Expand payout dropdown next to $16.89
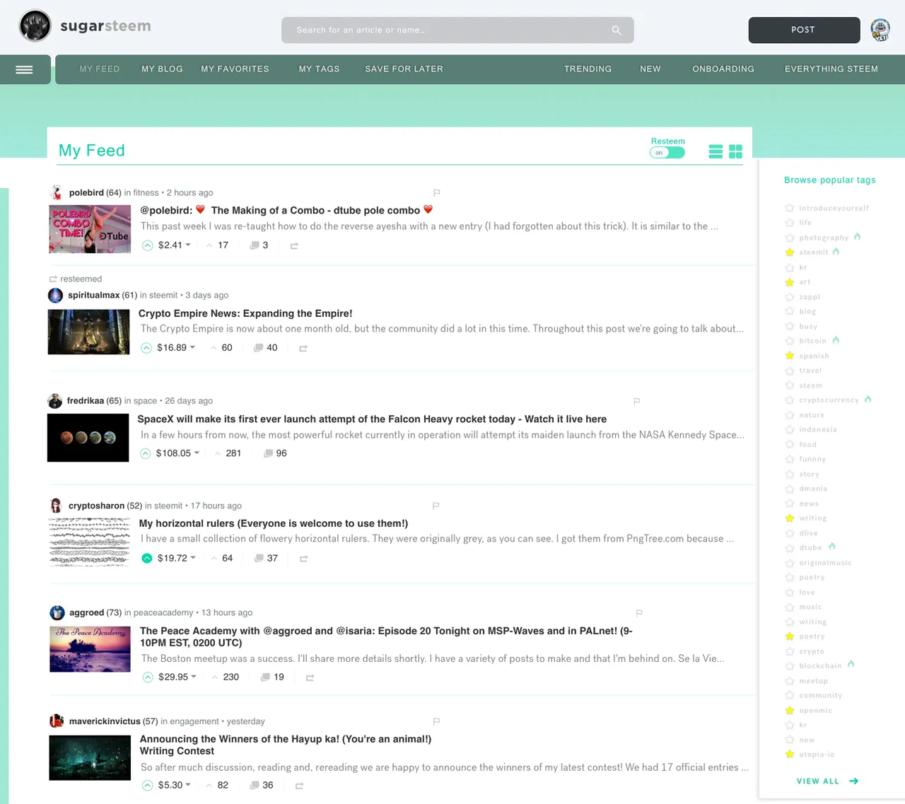Screen dimensions: 905x804 tap(192, 348)
